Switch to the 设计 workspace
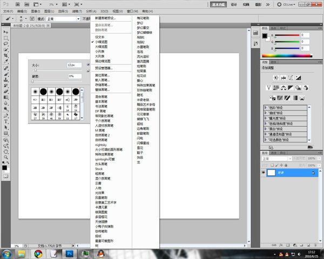 [x=233, y=3]
